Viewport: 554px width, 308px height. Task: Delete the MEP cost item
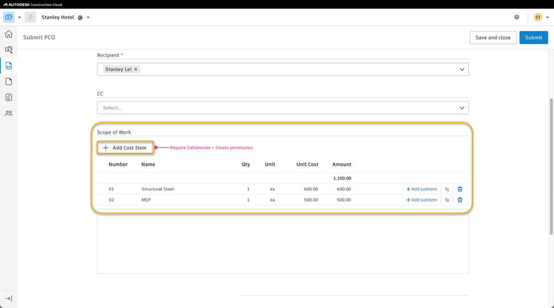[x=460, y=200]
